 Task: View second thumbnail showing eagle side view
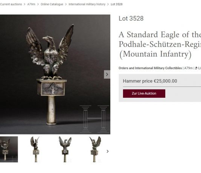[35, 149]
